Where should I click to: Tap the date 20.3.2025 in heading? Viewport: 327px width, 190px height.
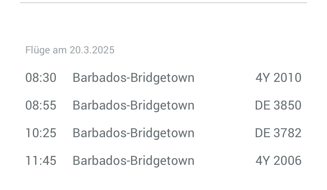click(x=92, y=50)
